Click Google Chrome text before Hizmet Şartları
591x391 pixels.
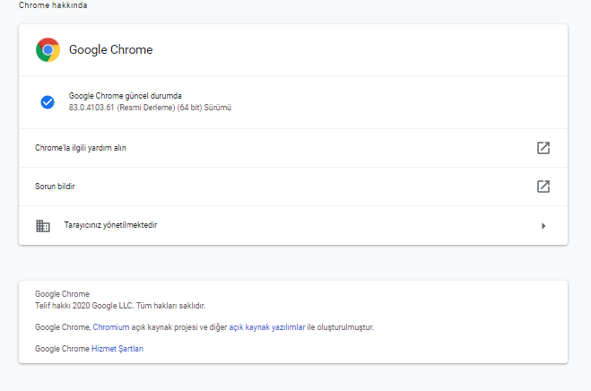pos(62,348)
